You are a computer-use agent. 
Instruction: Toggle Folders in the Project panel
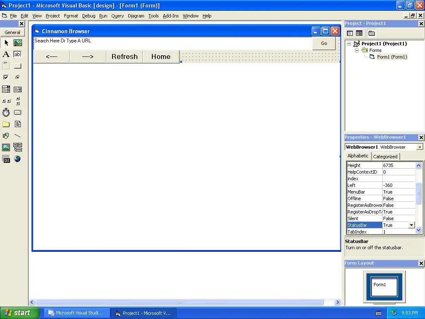coord(371,33)
